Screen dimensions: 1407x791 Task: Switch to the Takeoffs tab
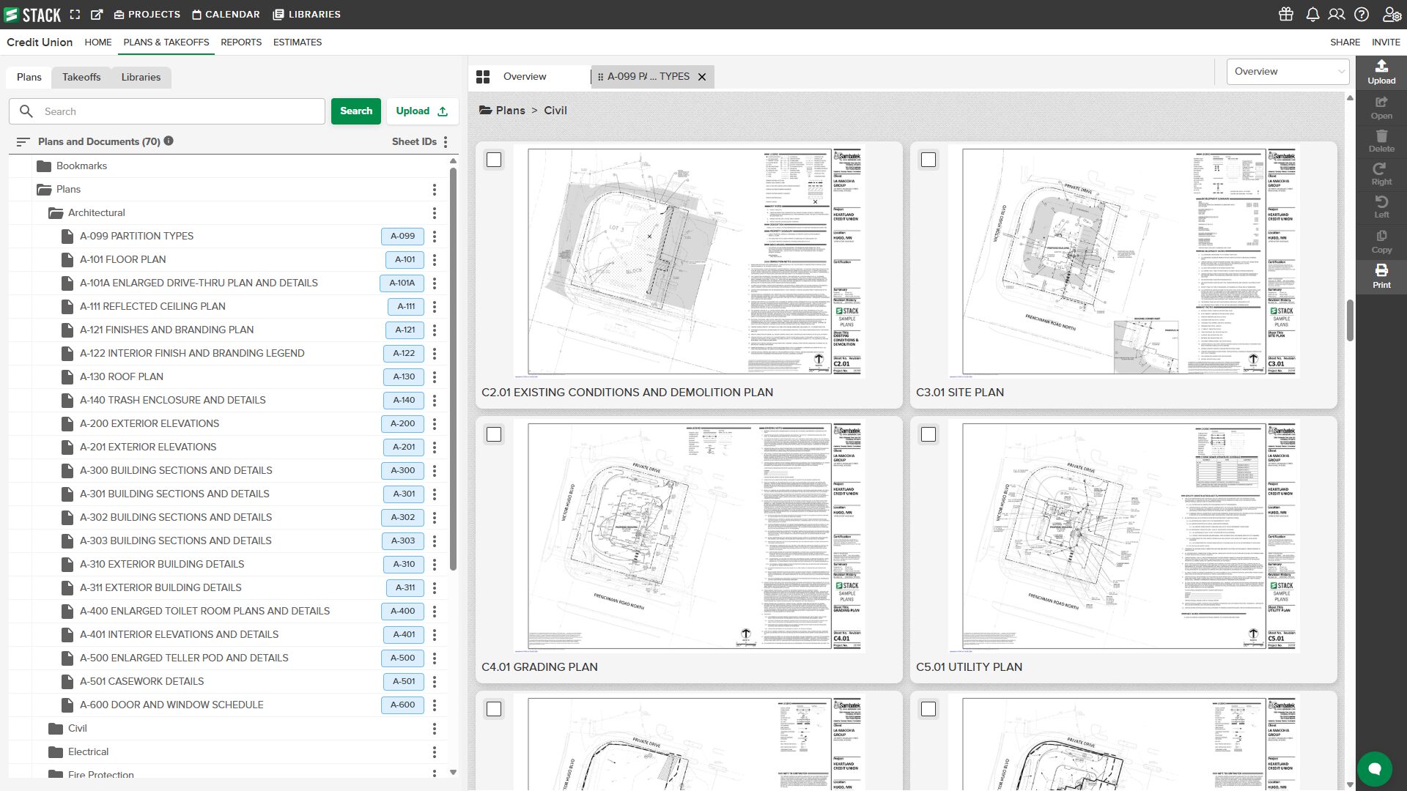(81, 77)
